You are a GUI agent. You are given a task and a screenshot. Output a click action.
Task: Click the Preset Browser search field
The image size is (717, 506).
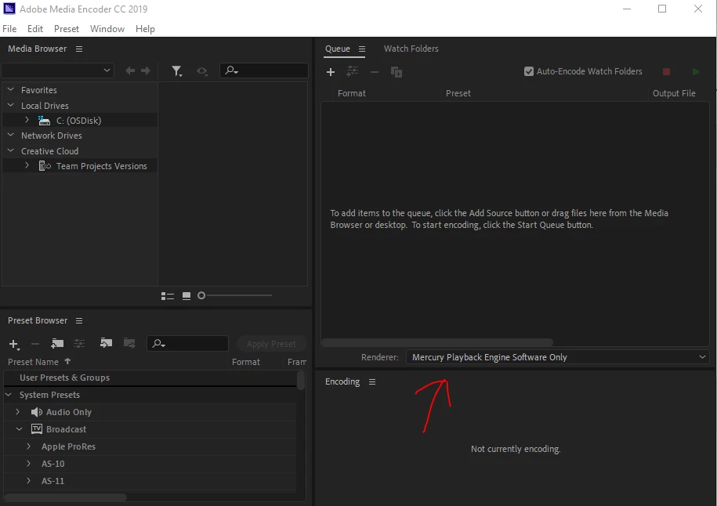[x=187, y=343]
